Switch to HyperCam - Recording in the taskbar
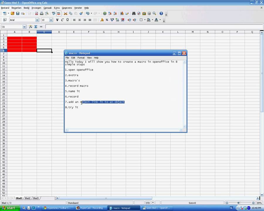The image size is (264, 211). click(x=91, y=208)
